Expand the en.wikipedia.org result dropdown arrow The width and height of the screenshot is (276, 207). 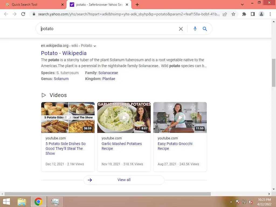point(95,46)
